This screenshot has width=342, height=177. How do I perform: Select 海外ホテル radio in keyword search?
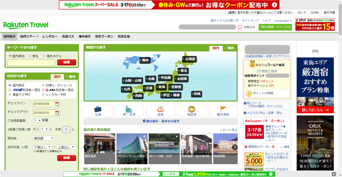(x=44, y=56)
